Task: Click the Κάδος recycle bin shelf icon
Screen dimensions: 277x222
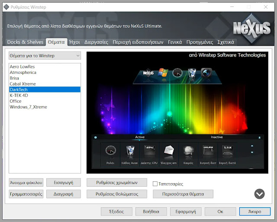Action: coord(130,150)
